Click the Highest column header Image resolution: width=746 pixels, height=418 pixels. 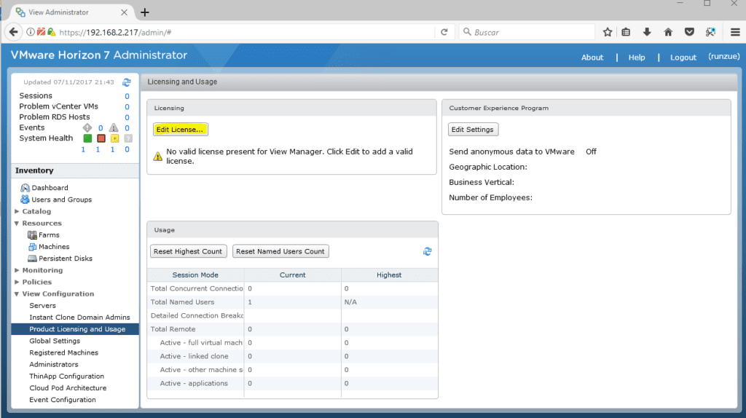tap(389, 275)
